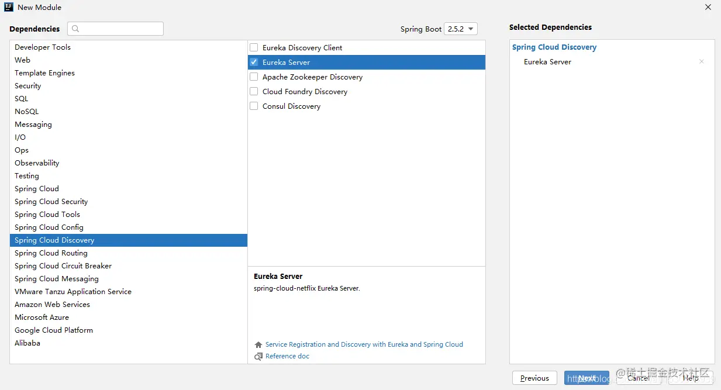The height and width of the screenshot is (390, 721).
Task: Click the home icon beside Service Registration guide
Action: pyautogui.click(x=258, y=345)
